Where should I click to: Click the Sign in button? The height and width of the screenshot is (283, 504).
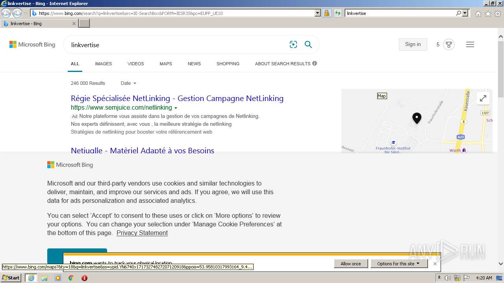(x=413, y=44)
